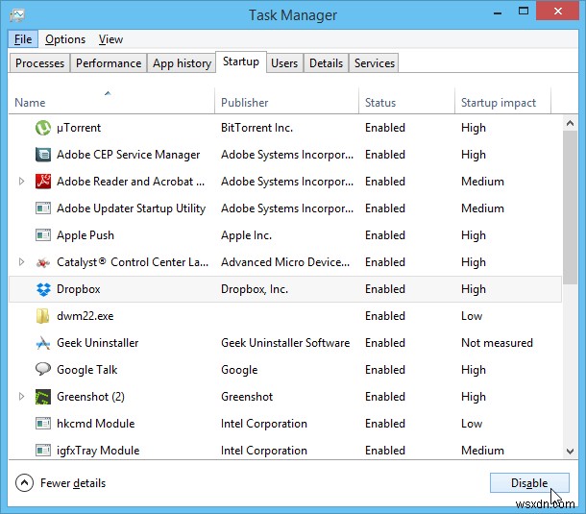Click the scrollbar down arrow
This screenshot has height=514, width=586.
point(570,452)
